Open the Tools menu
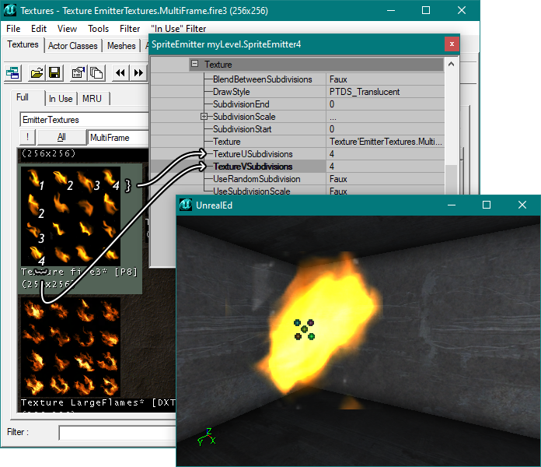 [x=99, y=29]
